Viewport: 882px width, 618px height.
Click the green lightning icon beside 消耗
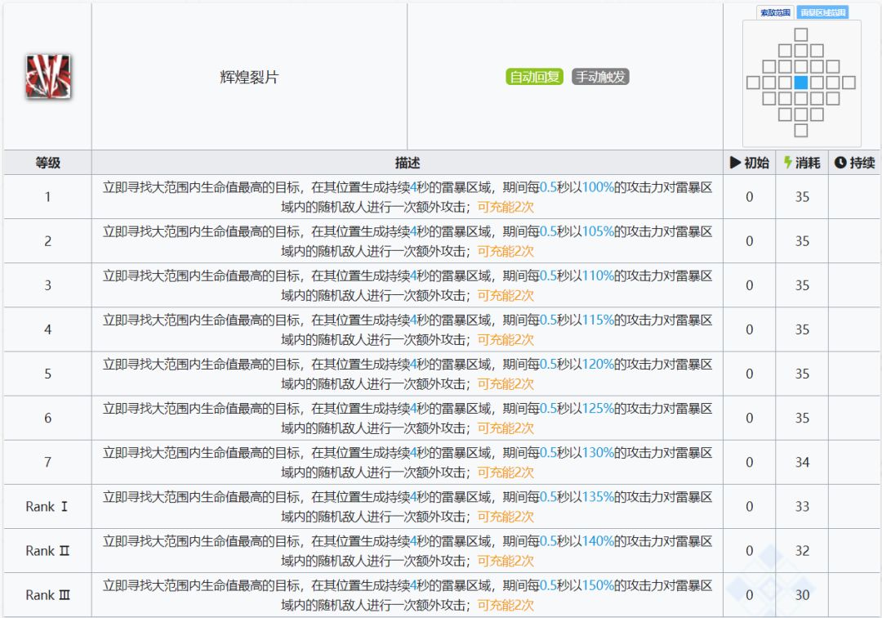click(787, 163)
